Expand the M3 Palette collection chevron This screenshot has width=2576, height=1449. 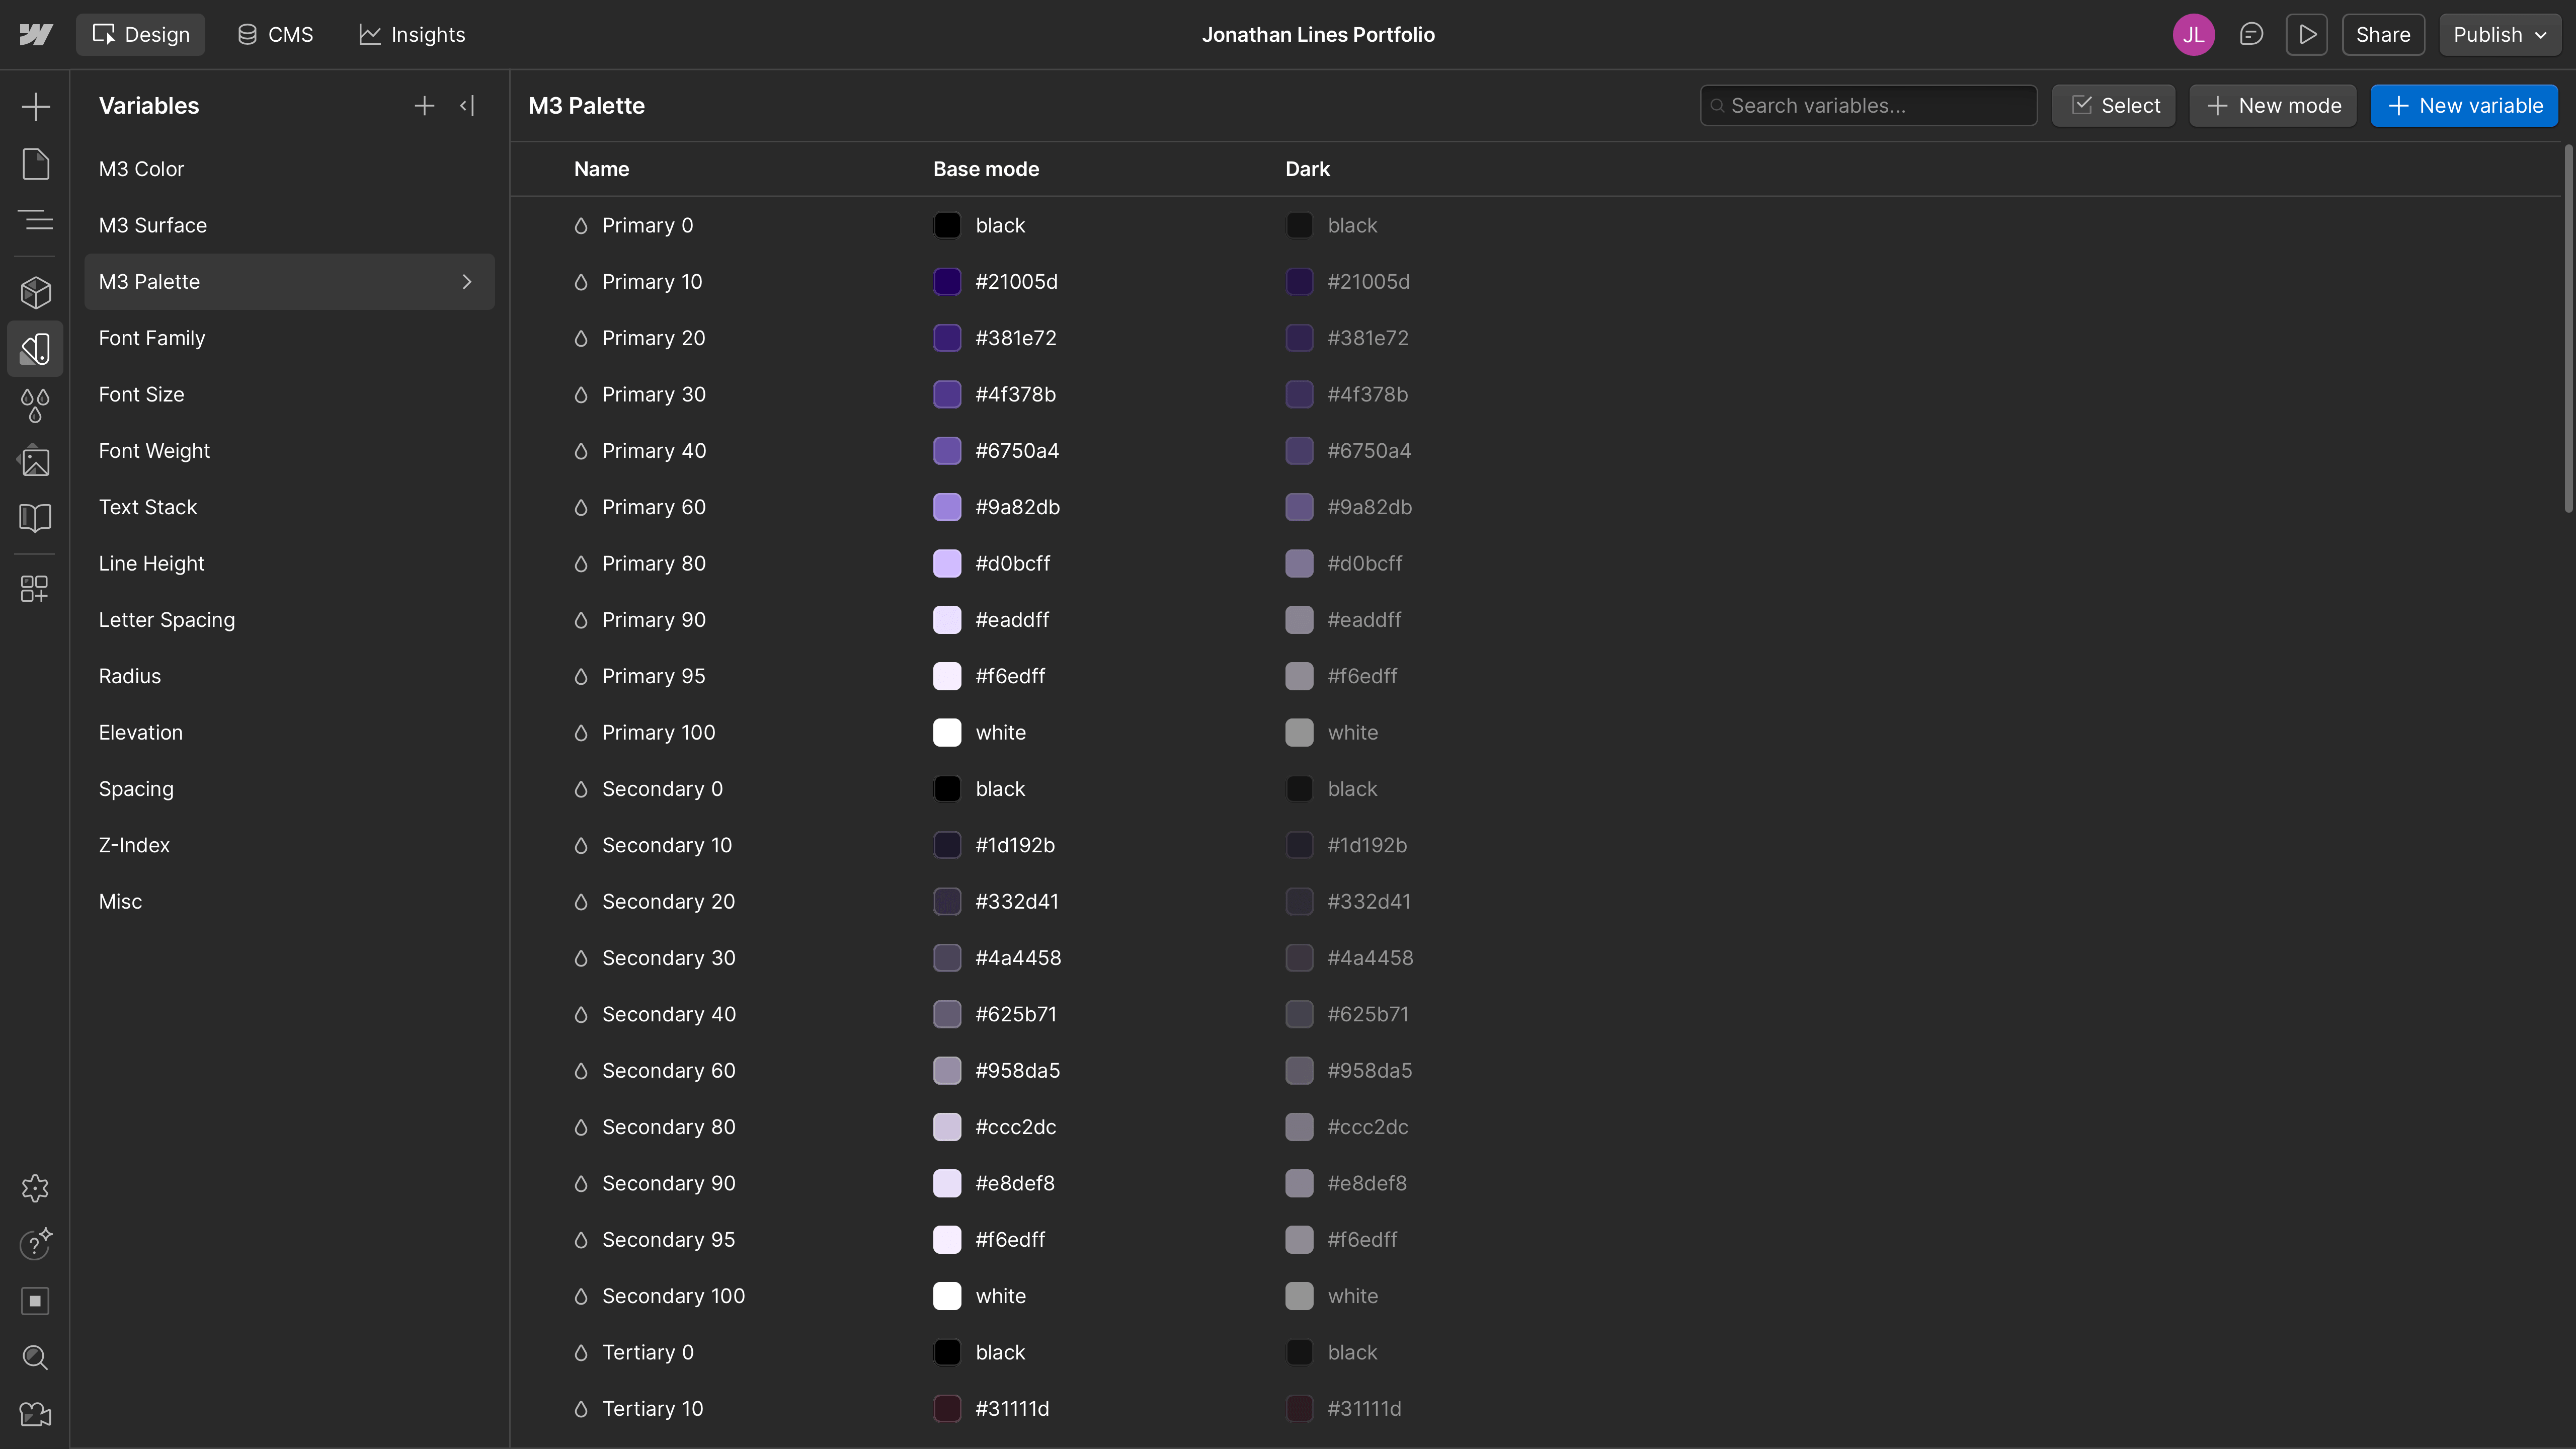click(x=467, y=282)
